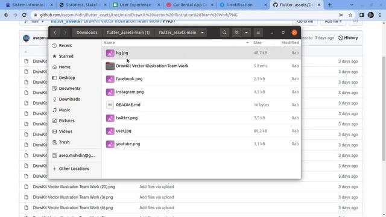Open DrawKit Vector Illustration Team Work (3).png
This screenshot has width=386, height=217.
[x=73, y=197]
